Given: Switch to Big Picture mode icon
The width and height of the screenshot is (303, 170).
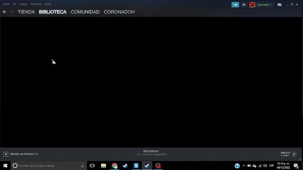Looking at the screenshot, I should (x=279, y=5).
